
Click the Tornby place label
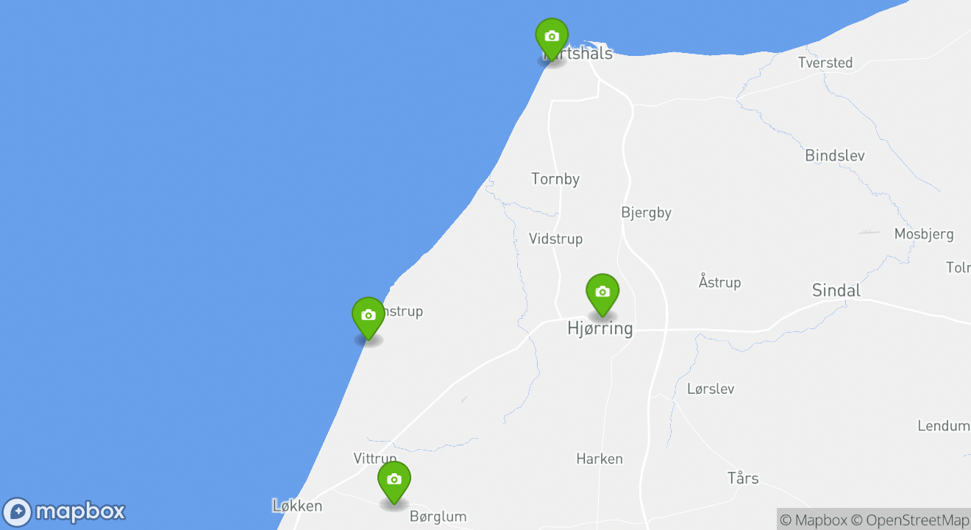[555, 179]
